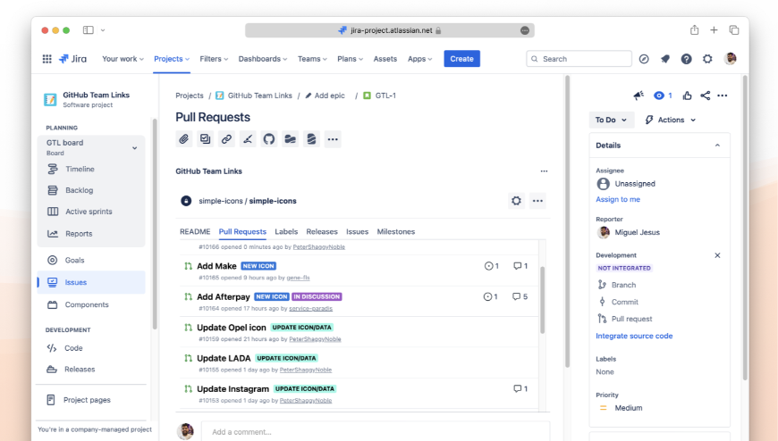The image size is (778, 441).
Task: Open the Apps dropdown
Action: 420,58
